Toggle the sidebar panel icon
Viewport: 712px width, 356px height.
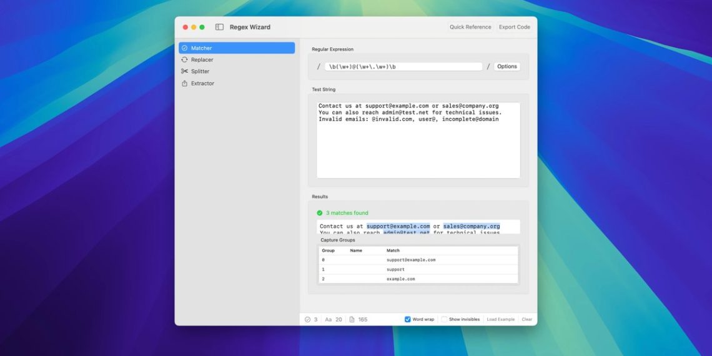point(219,27)
